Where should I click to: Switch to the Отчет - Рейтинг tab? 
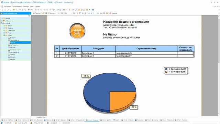8,120
